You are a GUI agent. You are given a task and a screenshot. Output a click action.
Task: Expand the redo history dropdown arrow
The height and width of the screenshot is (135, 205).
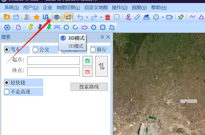click(x=101, y=17)
